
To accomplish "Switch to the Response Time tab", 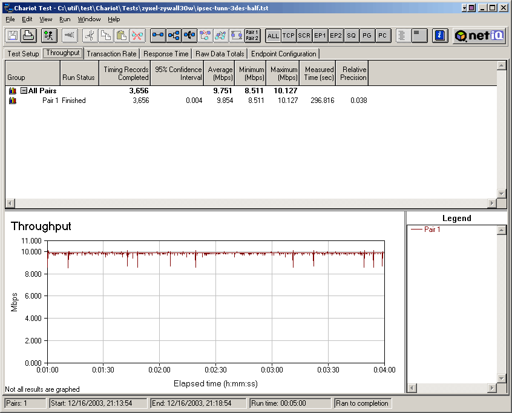I will (166, 54).
